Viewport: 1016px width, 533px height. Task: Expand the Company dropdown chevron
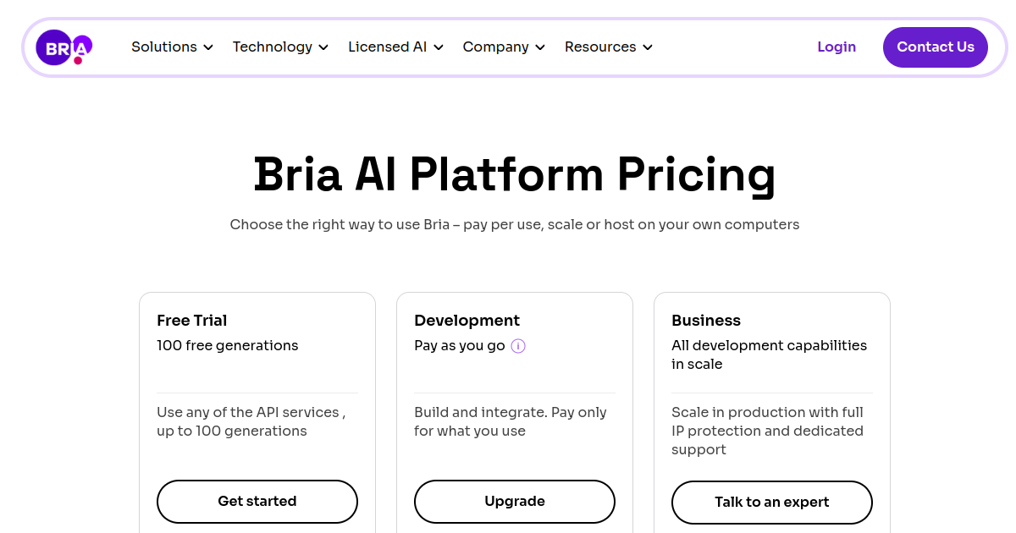pos(540,47)
